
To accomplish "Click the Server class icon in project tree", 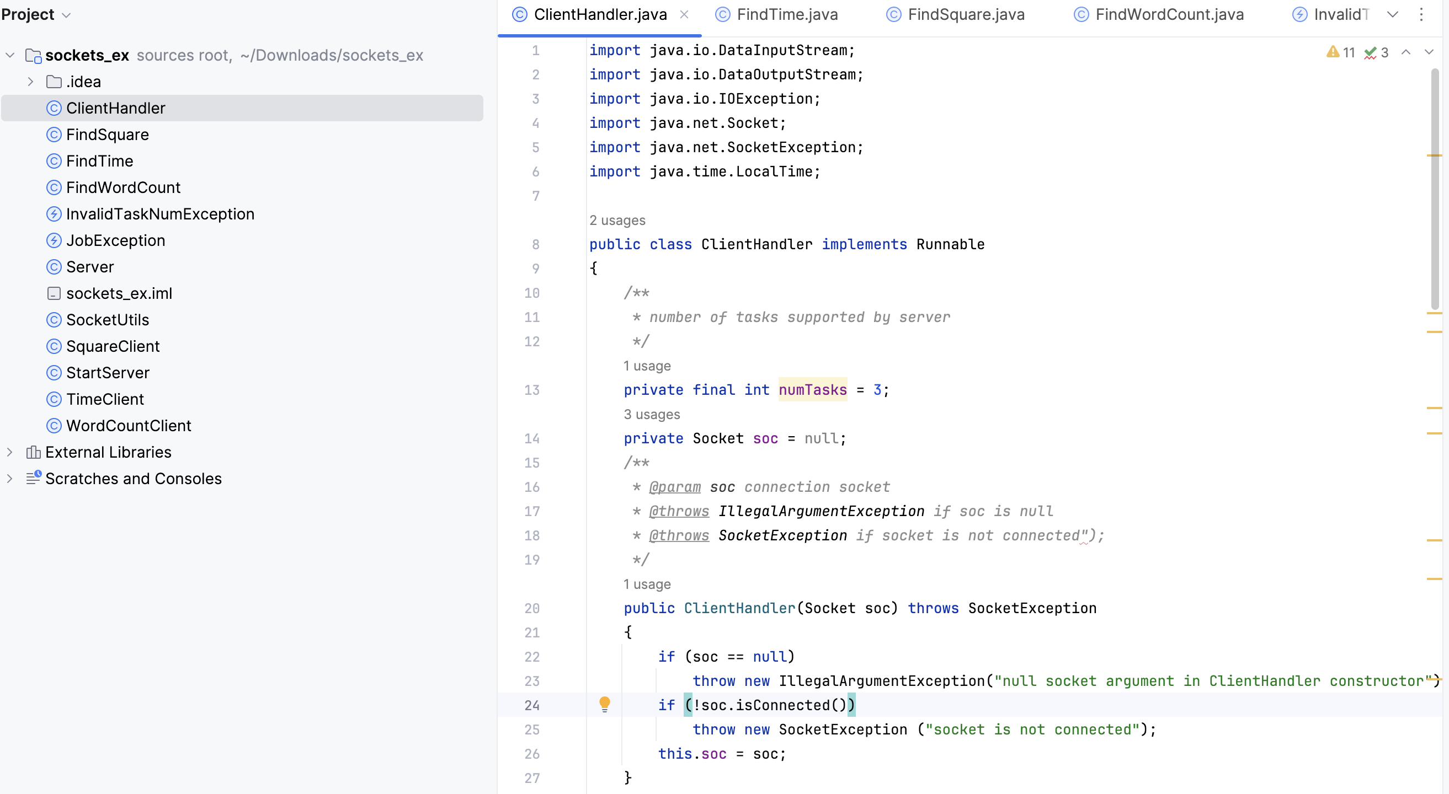I will [x=54, y=266].
